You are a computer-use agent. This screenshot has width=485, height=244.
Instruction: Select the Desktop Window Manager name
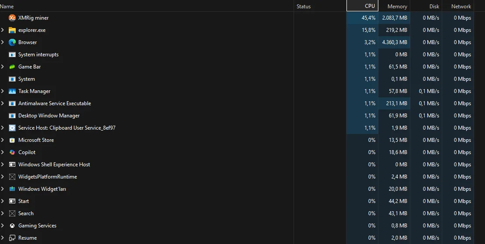pyautogui.click(x=49, y=116)
